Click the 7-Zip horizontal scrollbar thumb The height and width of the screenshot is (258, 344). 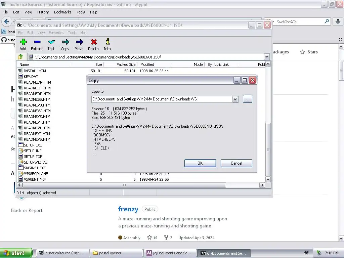tap(124, 185)
